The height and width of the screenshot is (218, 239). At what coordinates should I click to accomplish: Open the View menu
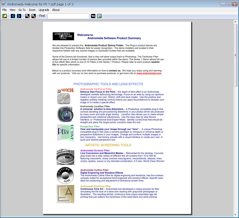click(12, 10)
